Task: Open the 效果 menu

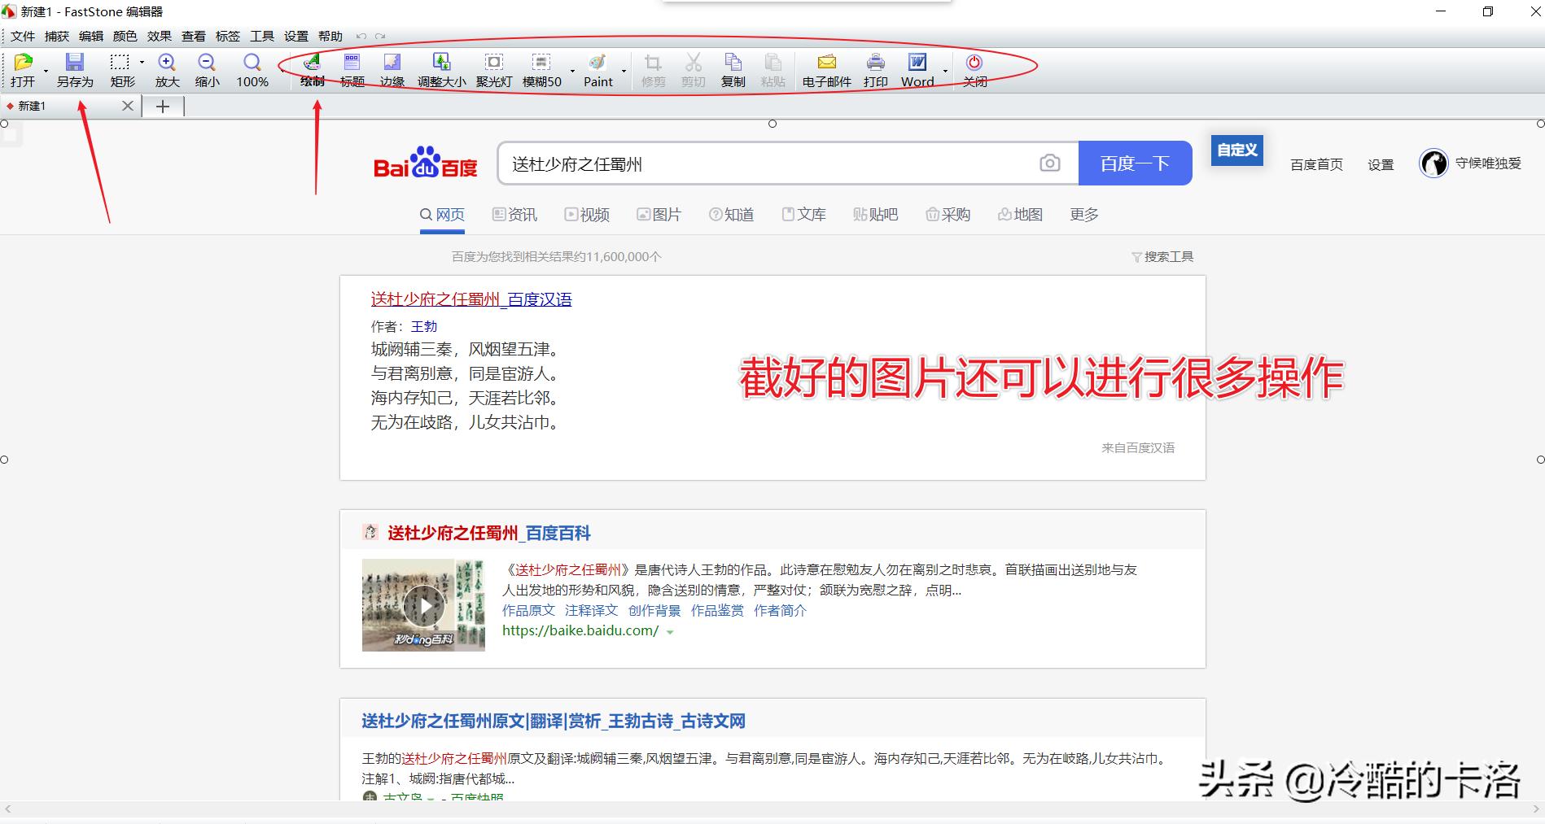Action: tap(160, 36)
